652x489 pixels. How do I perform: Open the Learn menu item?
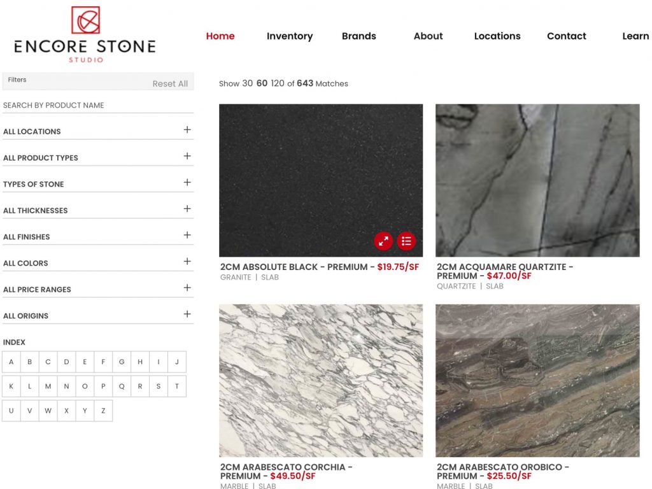click(636, 36)
